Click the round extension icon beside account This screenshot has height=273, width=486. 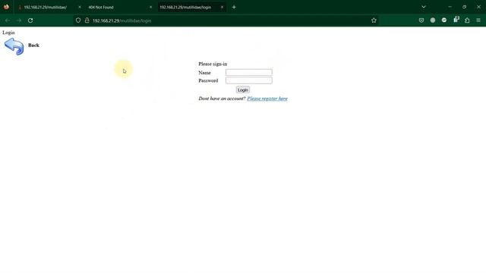[444, 20]
